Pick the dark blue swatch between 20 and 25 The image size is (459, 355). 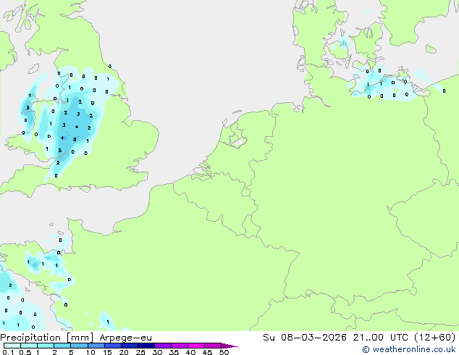130,346
